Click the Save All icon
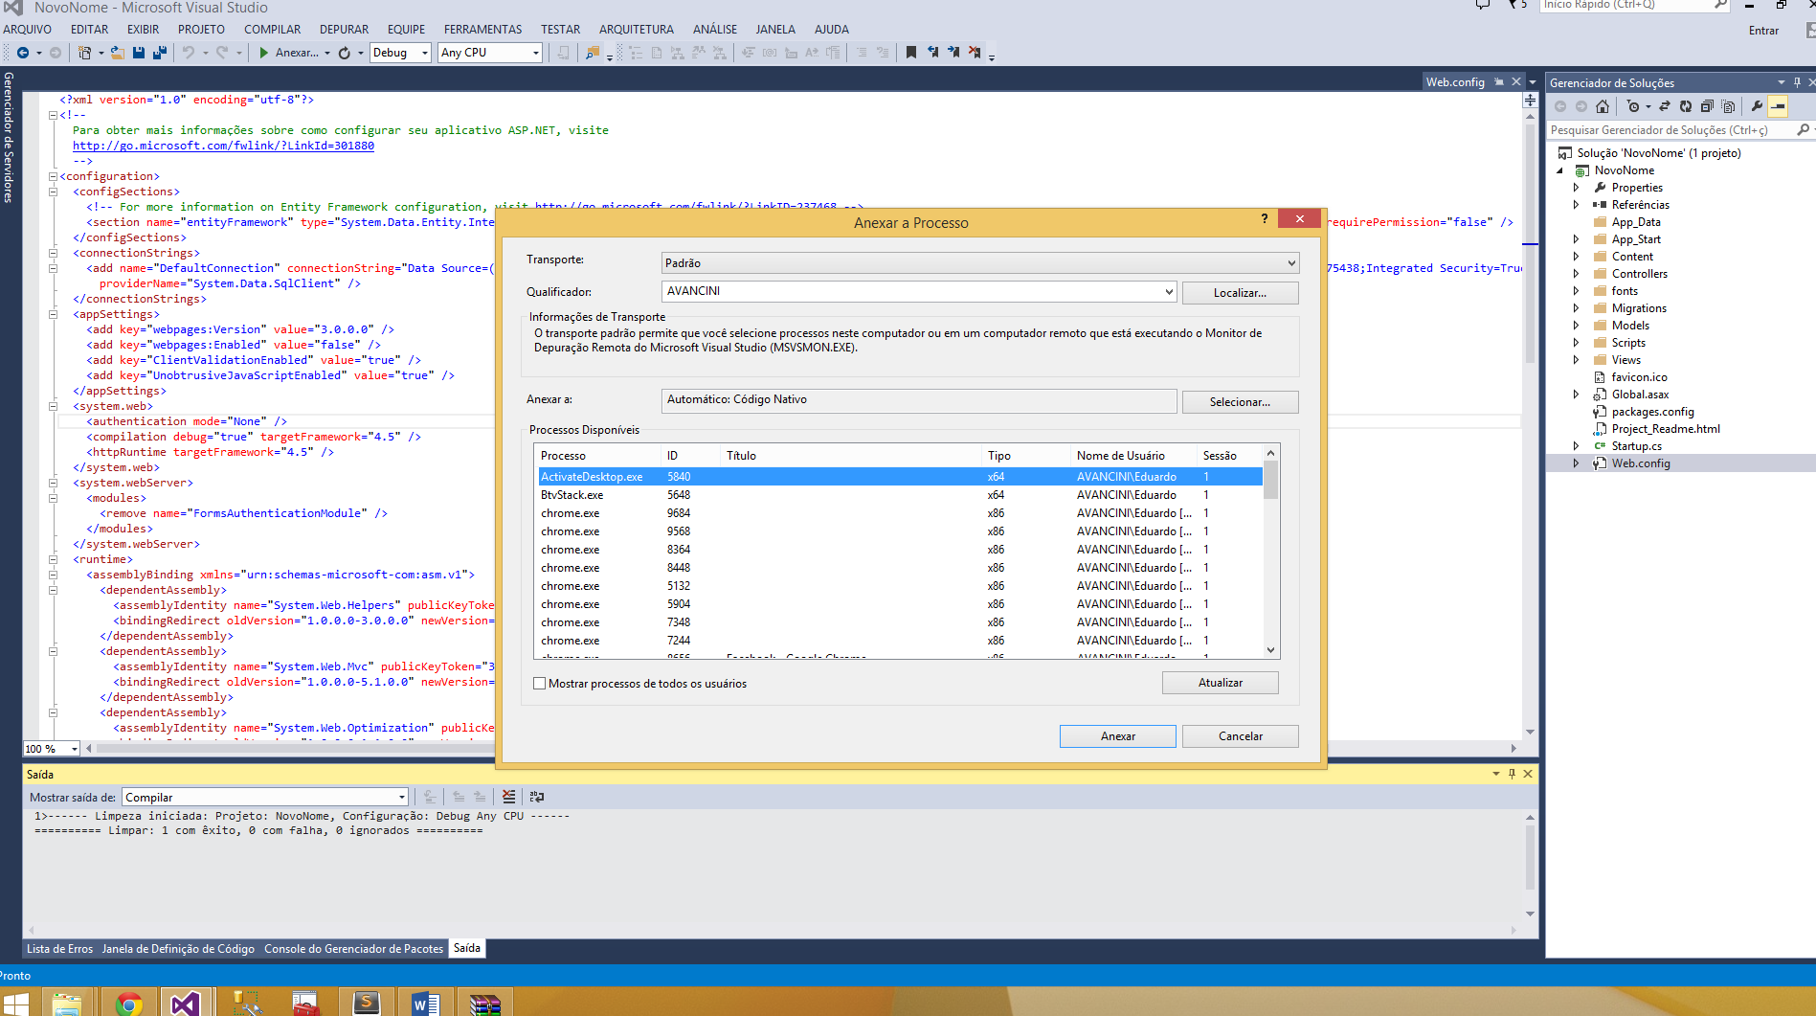The image size is (1816, 1016). [x=160, y=53]
